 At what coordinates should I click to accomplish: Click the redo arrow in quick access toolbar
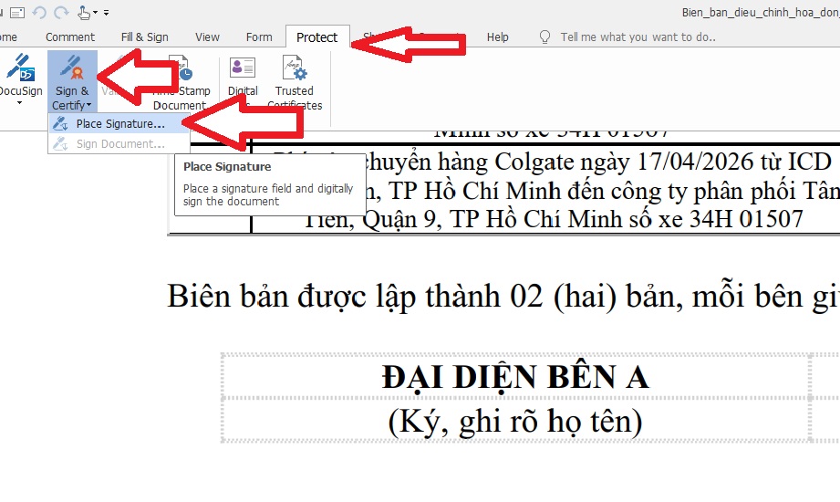pyautogui.click(x=61, y=12)
